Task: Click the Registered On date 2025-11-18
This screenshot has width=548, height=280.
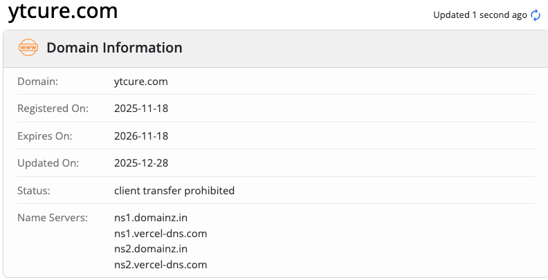Action: pyautogui.click(x=141, y=109)
